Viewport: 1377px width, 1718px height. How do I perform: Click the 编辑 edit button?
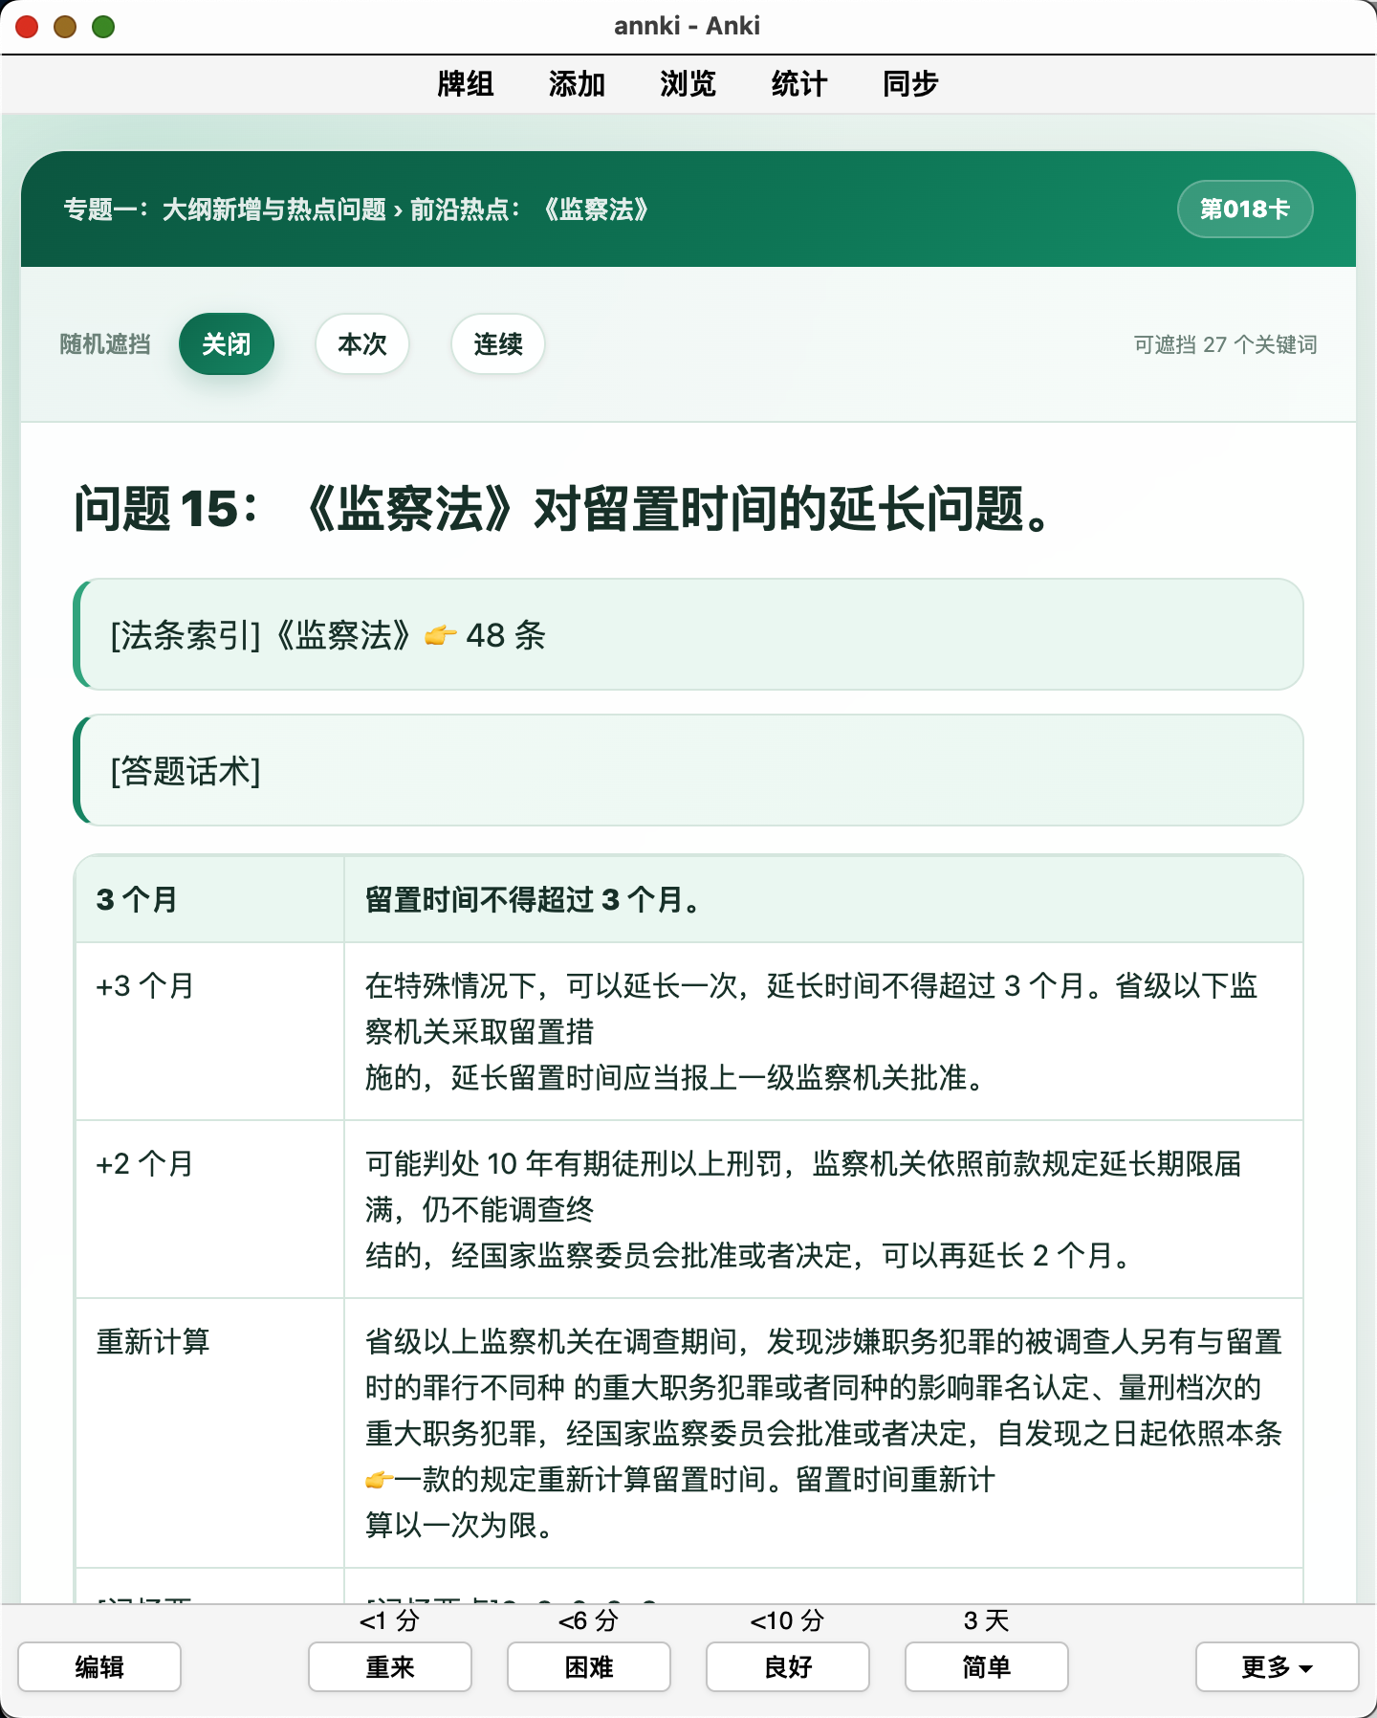tap(99, 1666)
